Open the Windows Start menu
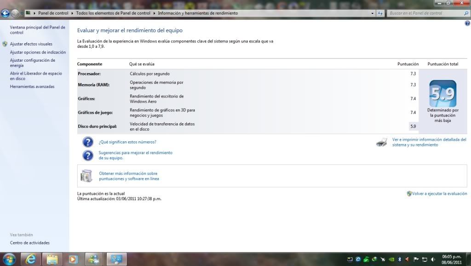 tap(9, 259)
